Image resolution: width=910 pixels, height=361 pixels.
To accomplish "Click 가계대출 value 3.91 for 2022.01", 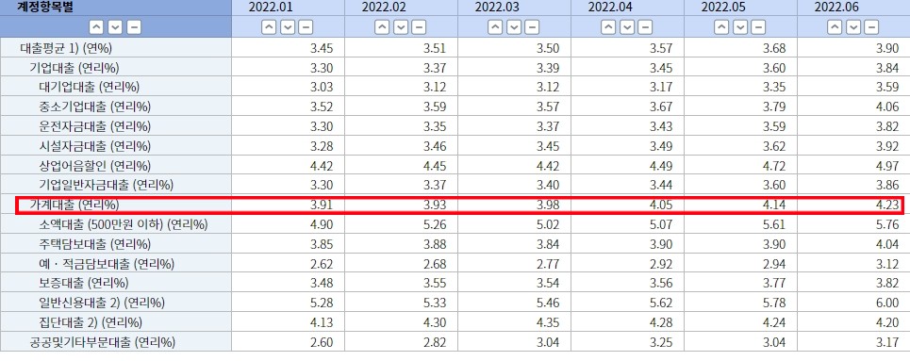I will click(323, 205).
